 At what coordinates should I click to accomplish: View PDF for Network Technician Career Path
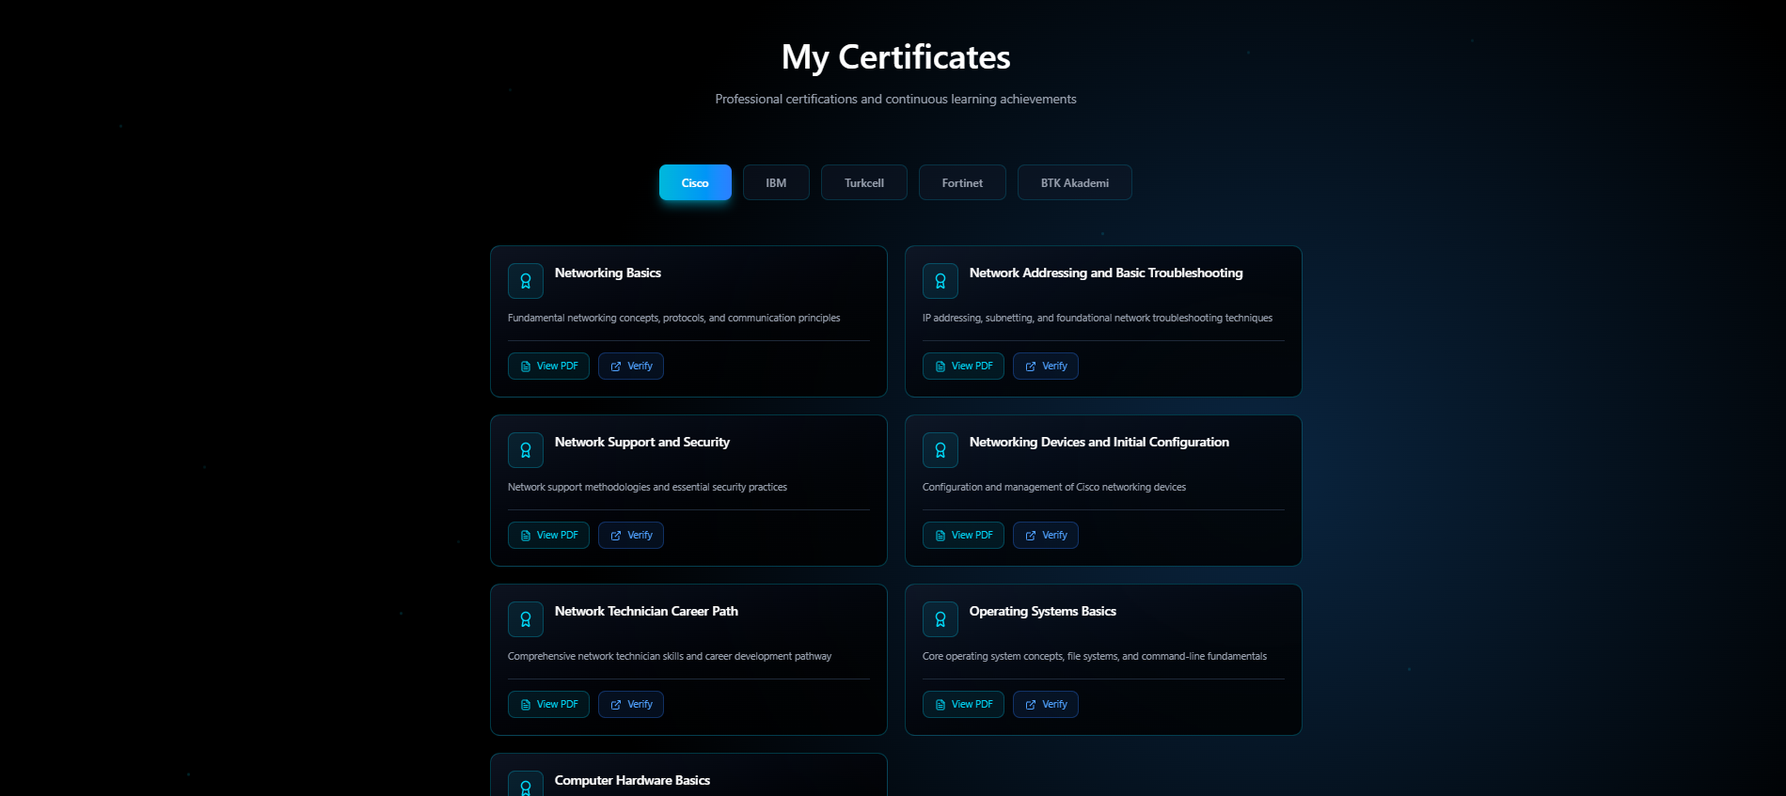click(x=548, y=705)
